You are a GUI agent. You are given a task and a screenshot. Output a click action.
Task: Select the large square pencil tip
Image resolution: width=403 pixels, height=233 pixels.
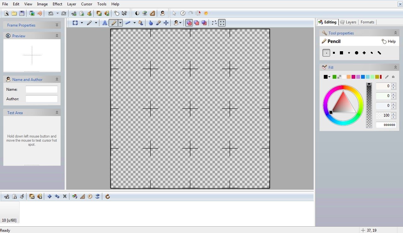tap(341, 53)
